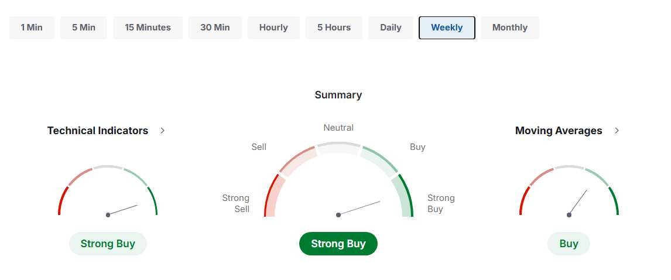The image size is (671, 280).
Task: Expand Technical Indicators chevron arrow
Action: 163,131
